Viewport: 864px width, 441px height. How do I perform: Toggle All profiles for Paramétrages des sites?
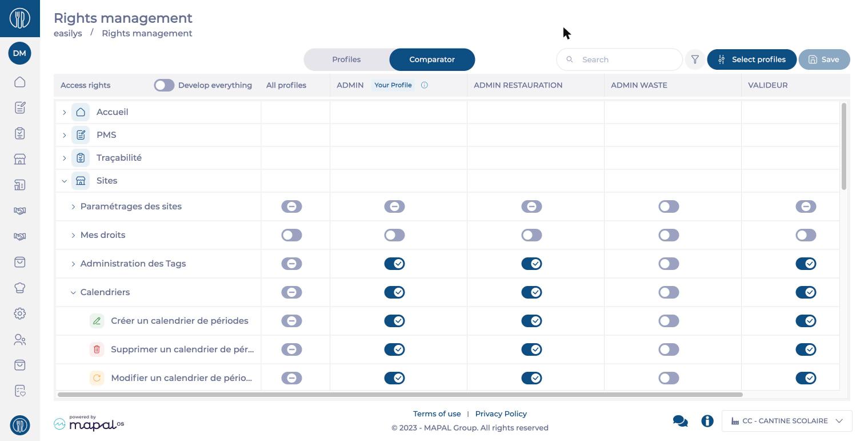coord(291,206)
